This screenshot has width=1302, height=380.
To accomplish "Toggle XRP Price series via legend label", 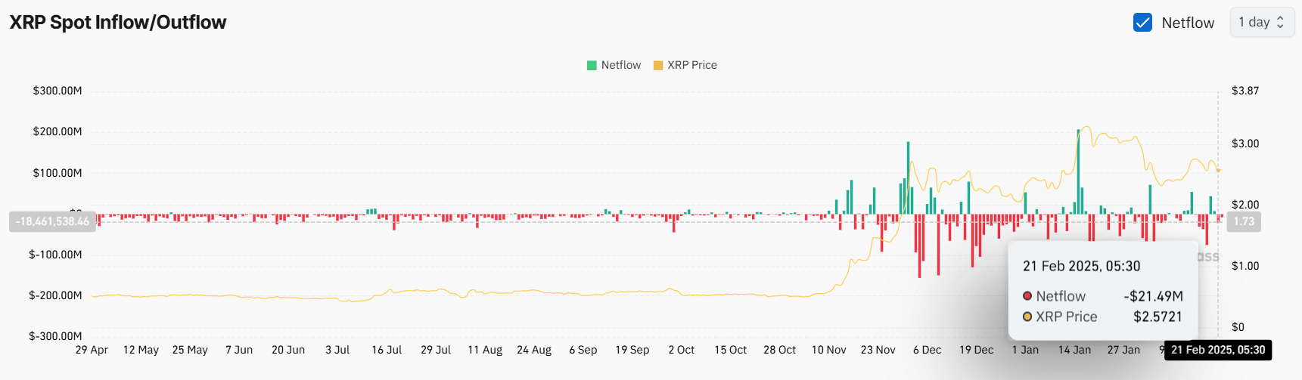I will 691,66.
